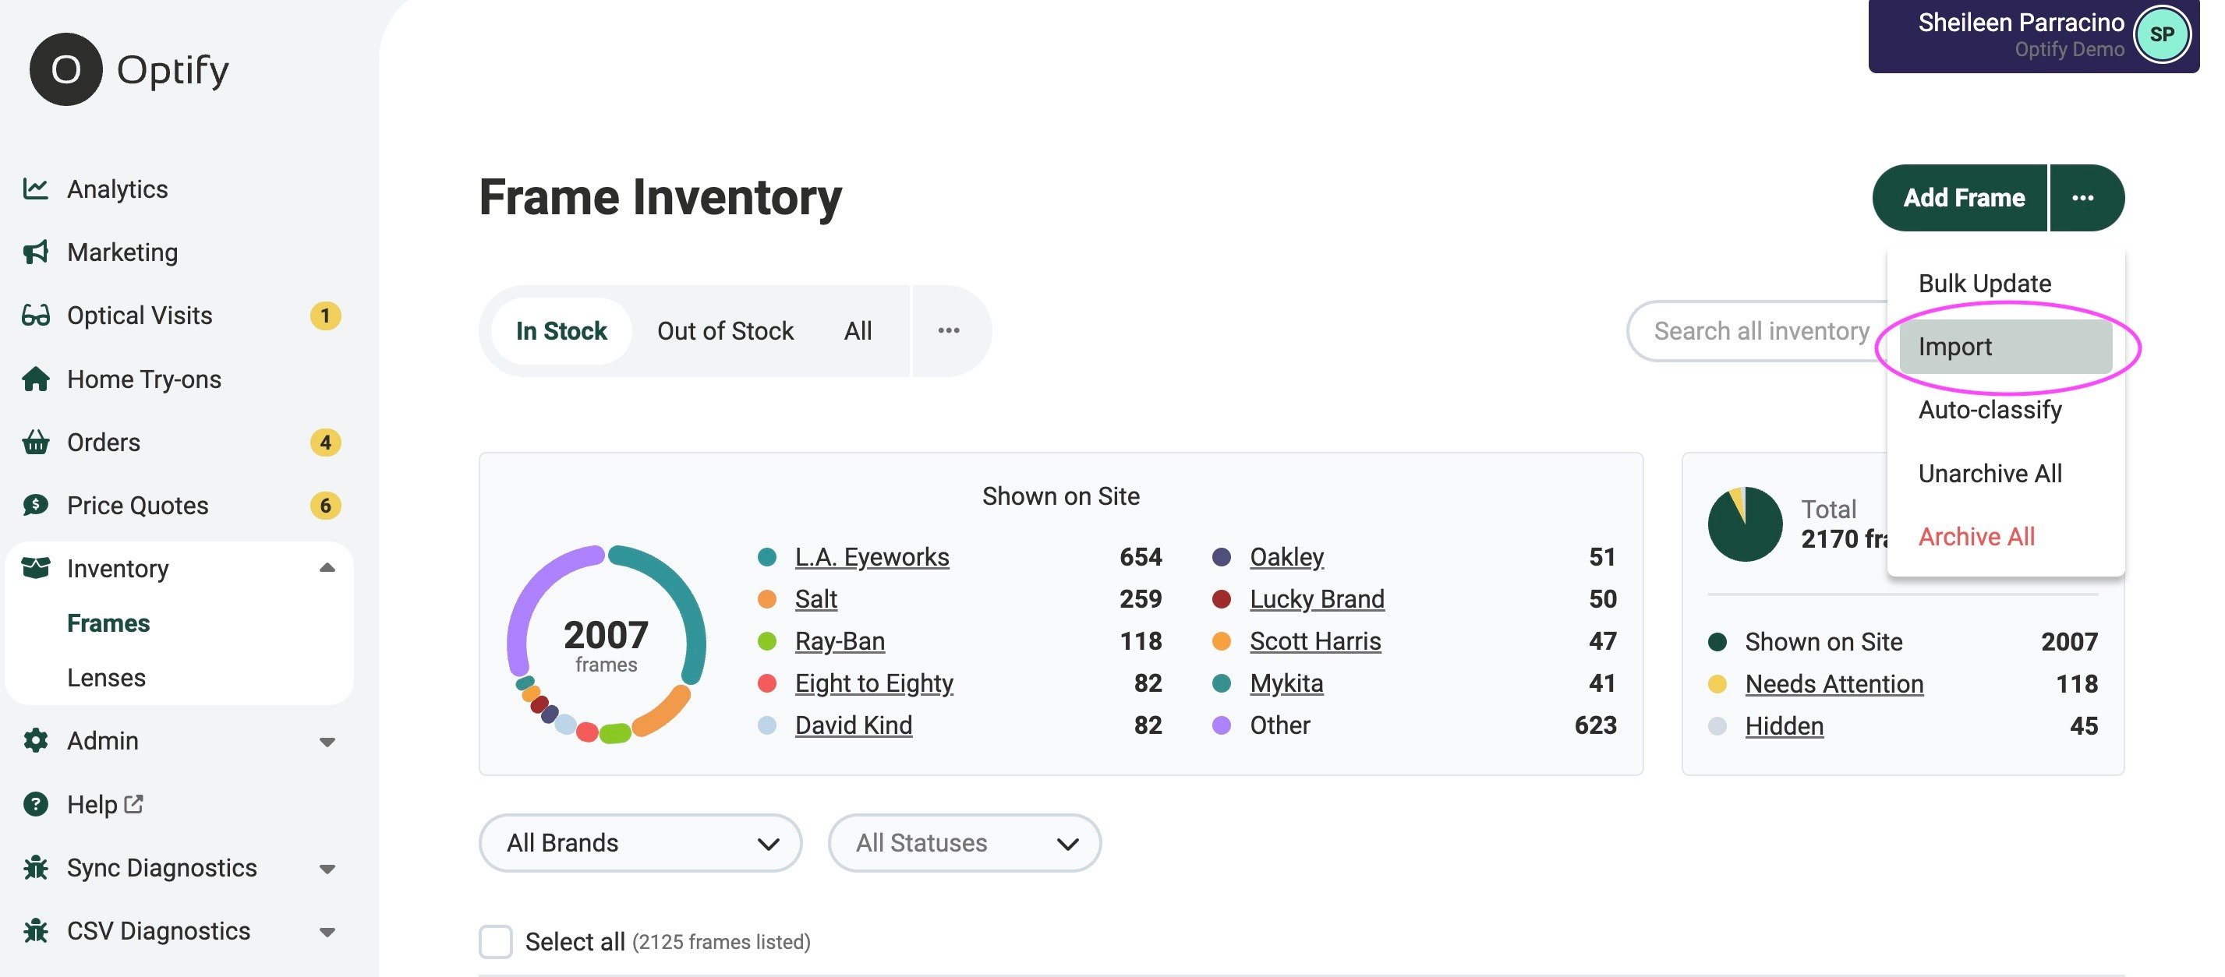Open the All Statuses dropdown

click(x=964, y=843)
